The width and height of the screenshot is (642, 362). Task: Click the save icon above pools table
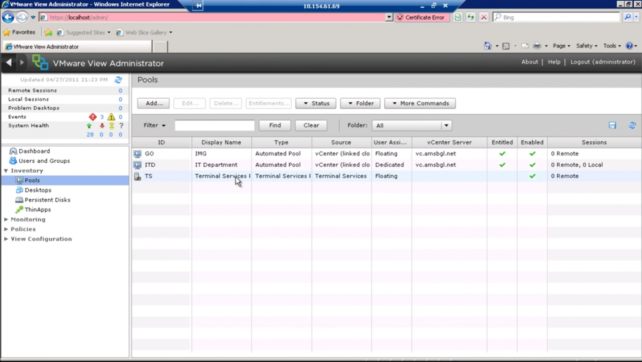pyautogui.click(x=612, y=125)
